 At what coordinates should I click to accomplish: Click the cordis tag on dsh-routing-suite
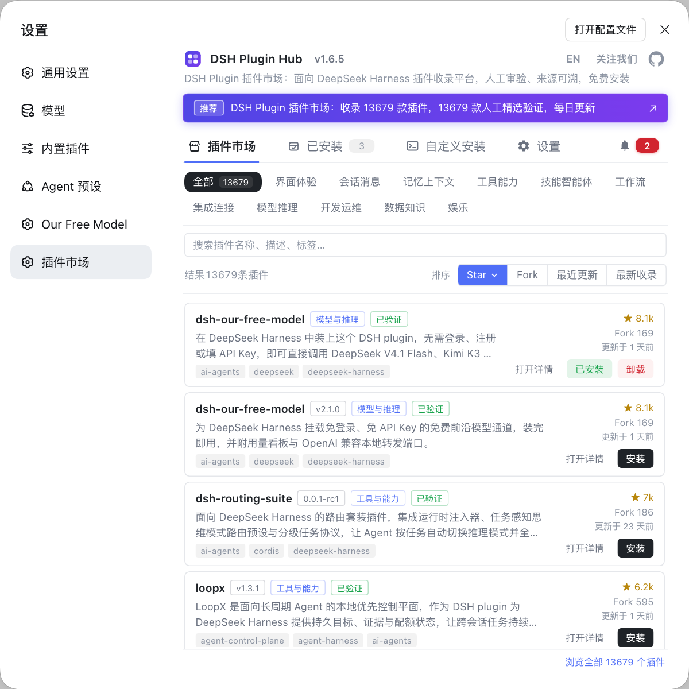pos(266,551)
